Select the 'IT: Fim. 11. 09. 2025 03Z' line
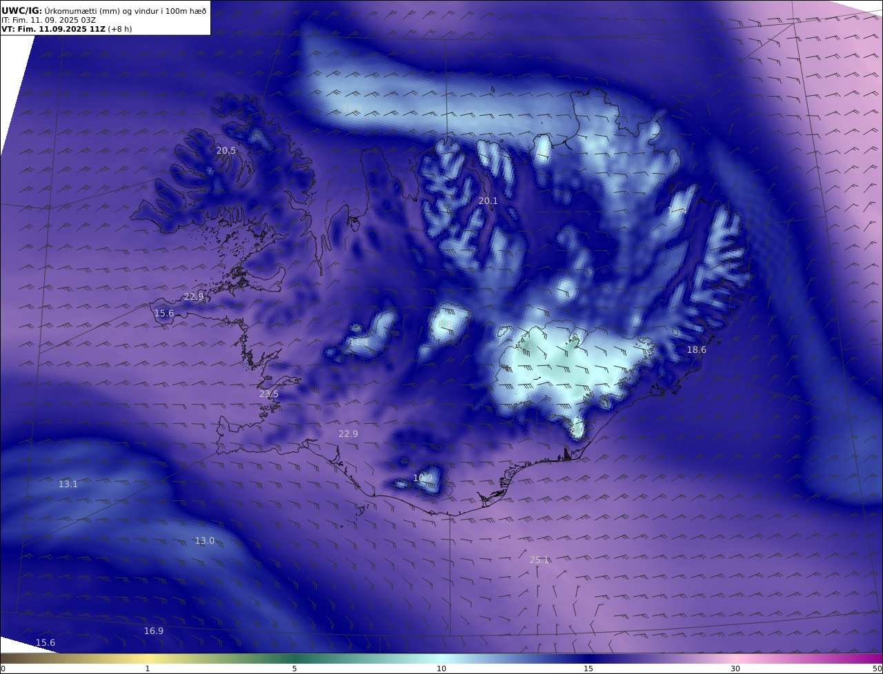 tap(49, 20)
